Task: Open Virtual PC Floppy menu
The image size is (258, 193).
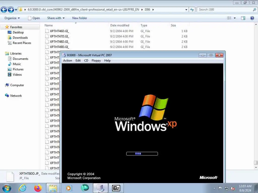Action: (x=96, y=61)
